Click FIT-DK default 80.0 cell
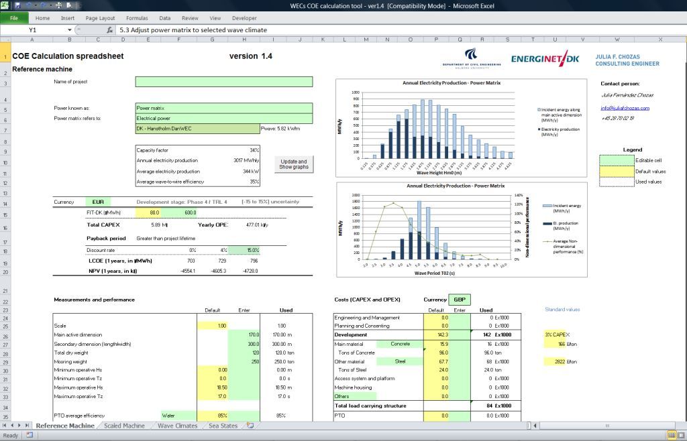 pyautogui.click(x=148, y=212)
